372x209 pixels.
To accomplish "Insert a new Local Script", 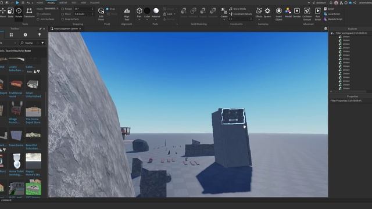I will pos(332,14).
